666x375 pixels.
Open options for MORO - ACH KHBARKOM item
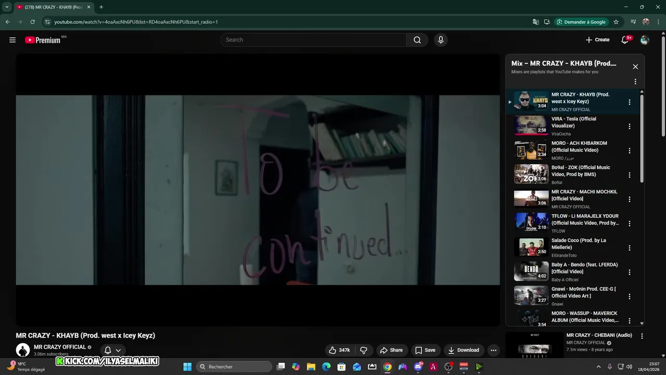(630, 151)
